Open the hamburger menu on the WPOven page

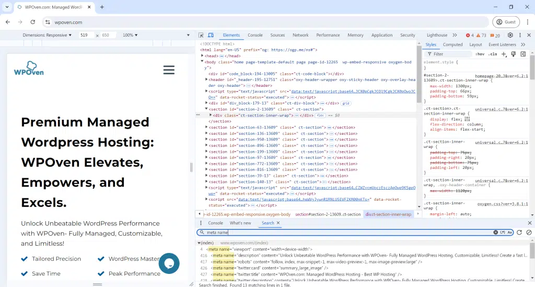pos(169,70)
